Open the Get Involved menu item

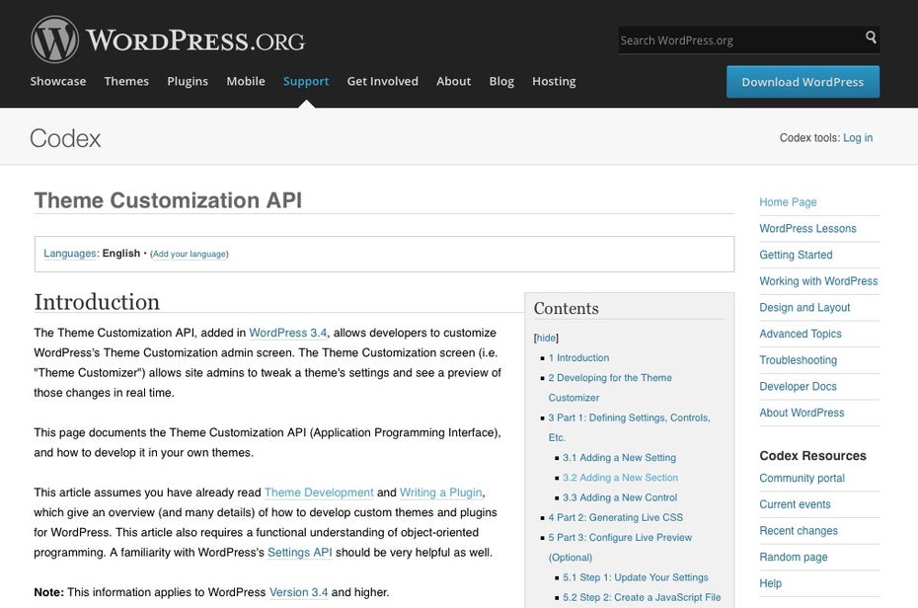click(382, 81)
